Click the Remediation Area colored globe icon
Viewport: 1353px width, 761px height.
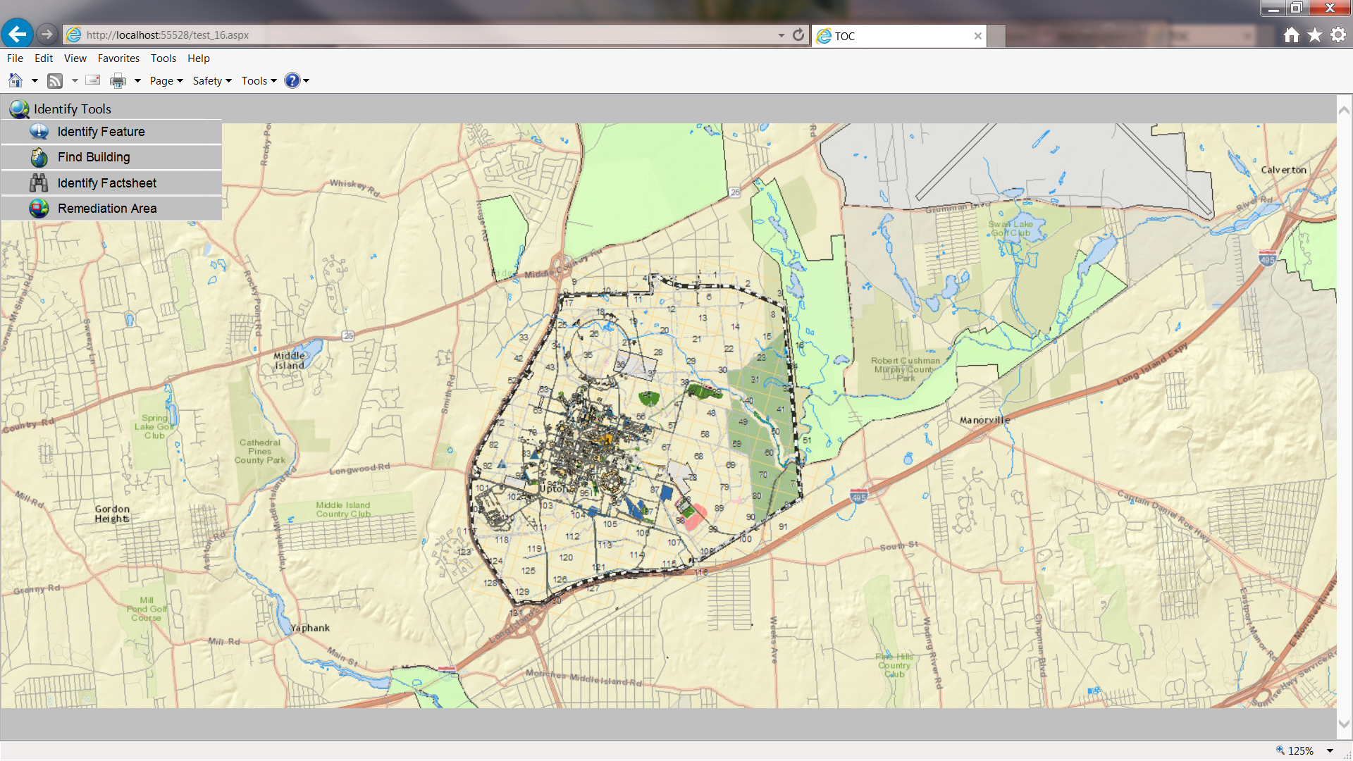[39, 209]
